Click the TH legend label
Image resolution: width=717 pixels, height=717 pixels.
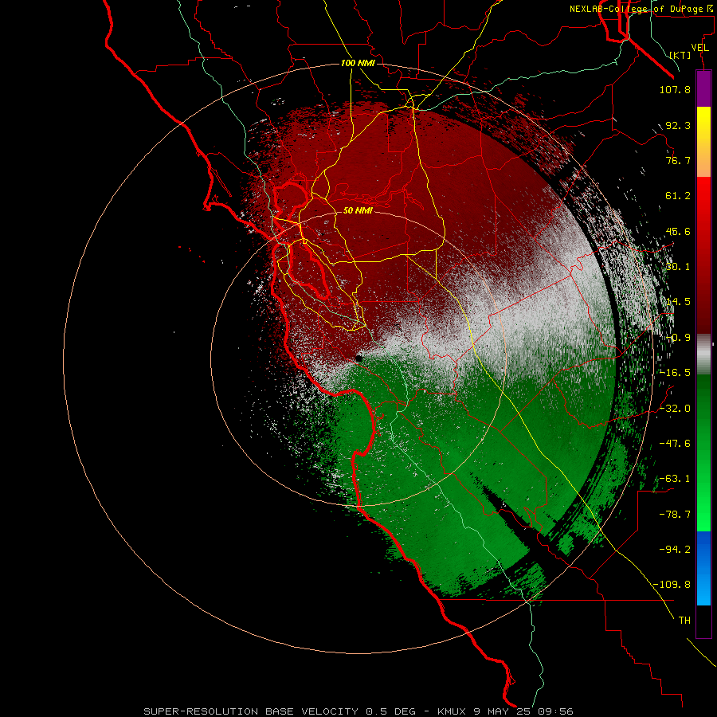(x=684, y=620)
